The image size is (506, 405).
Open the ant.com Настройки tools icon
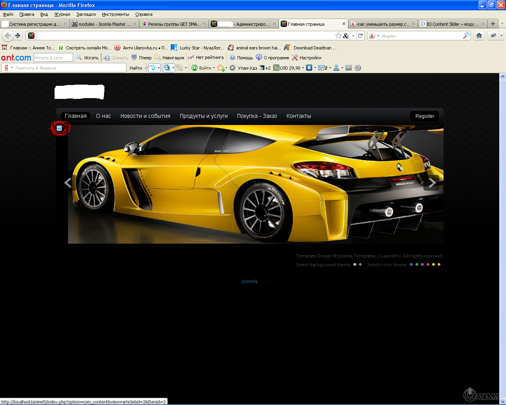tap(295, 58)
